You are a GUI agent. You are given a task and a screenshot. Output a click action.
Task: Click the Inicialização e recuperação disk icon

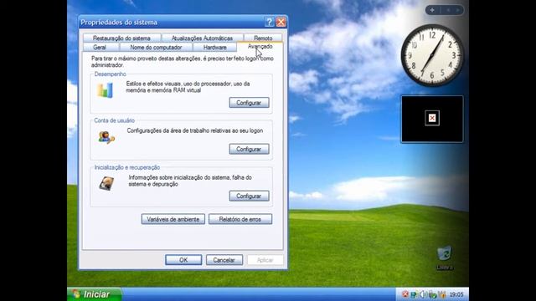pyautogui.click(x=106, y=184)
